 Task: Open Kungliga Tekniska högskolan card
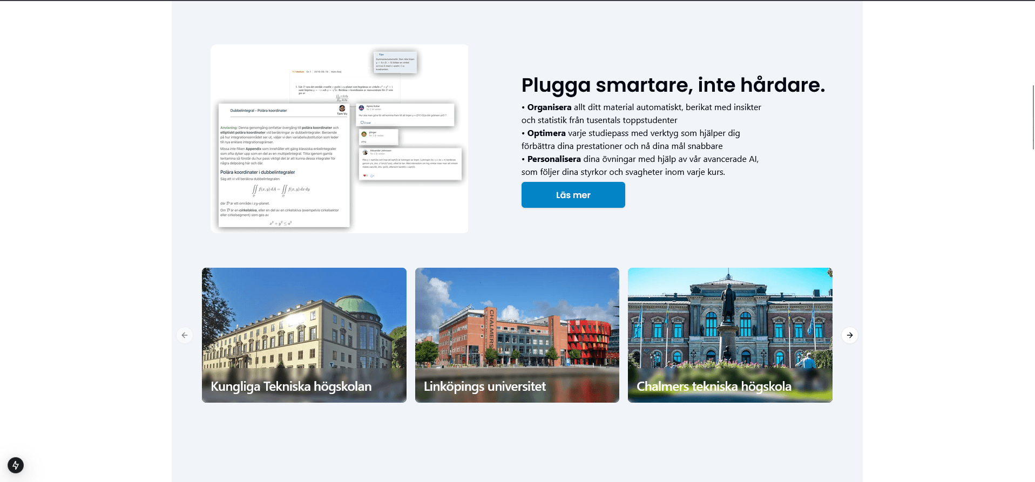pos(304,335)
